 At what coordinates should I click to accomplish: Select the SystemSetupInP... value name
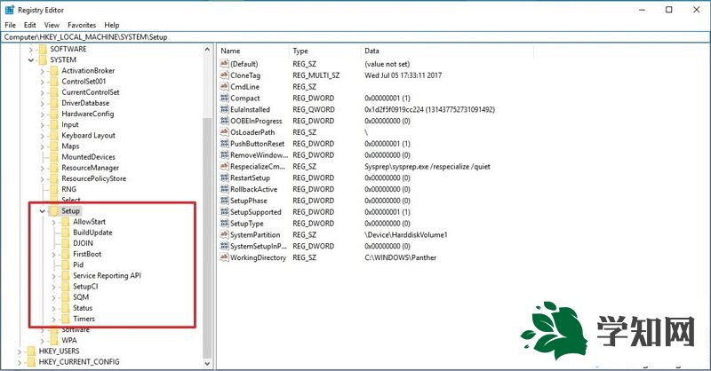pos(259,246)
